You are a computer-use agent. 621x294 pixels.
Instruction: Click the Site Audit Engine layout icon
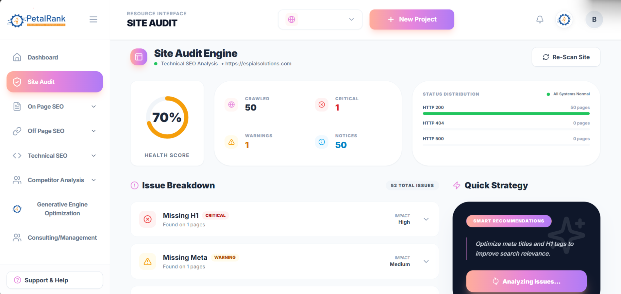139,57
